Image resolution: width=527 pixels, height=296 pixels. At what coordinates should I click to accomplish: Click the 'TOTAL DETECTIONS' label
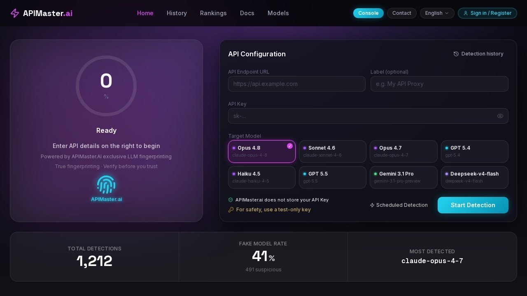pos(94,249)
